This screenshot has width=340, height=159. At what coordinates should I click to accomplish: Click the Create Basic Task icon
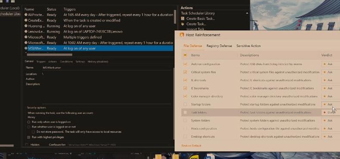(183, 18)
